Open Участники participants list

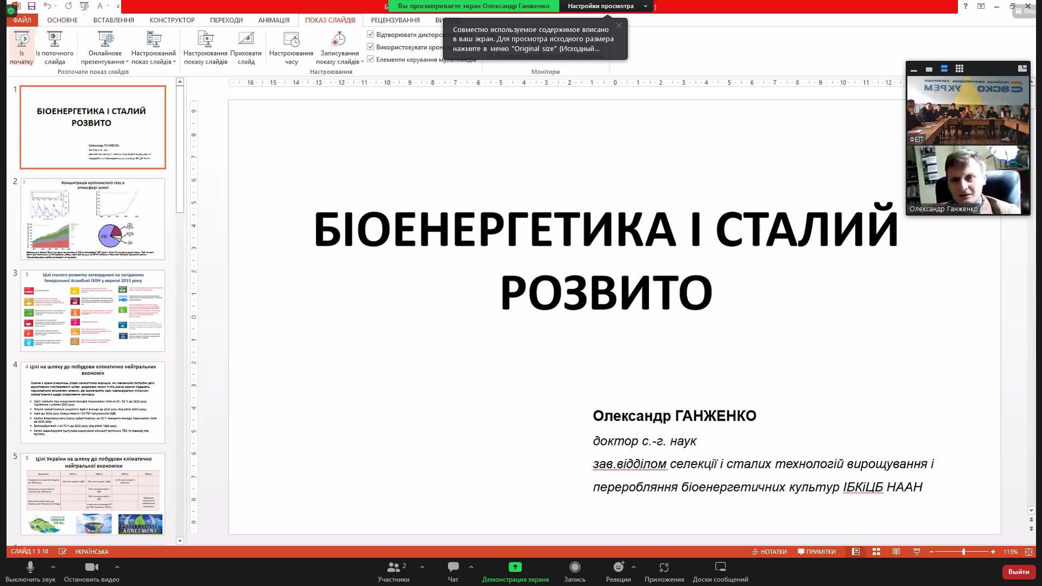point(393,568)
